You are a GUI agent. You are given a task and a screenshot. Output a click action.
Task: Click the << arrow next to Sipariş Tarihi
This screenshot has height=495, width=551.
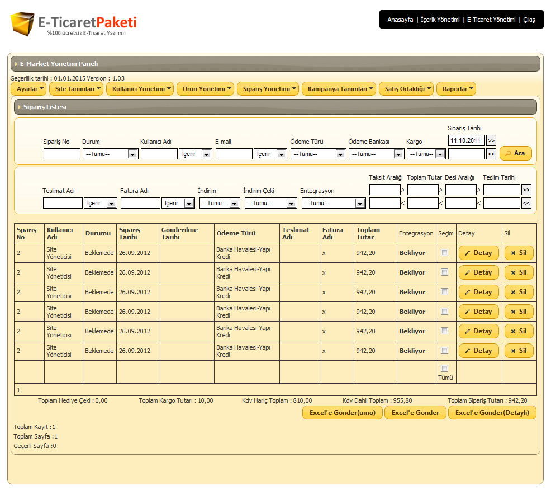(x=491, y=154)
